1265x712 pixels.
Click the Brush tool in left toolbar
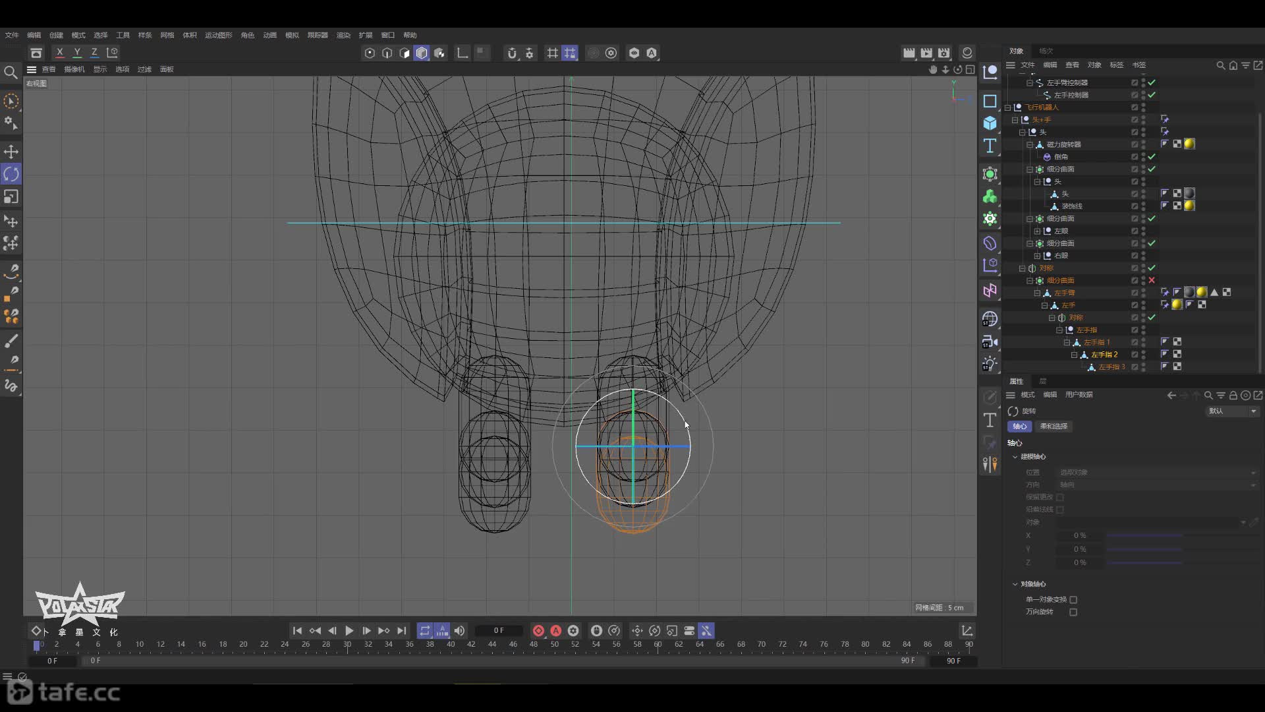point(11,341)
